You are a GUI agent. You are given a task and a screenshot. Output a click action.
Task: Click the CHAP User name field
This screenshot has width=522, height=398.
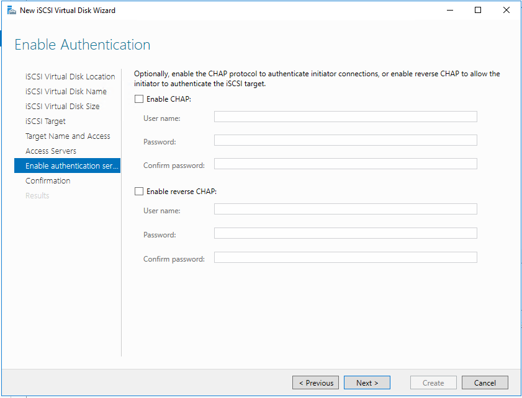(x=346, y=117)
